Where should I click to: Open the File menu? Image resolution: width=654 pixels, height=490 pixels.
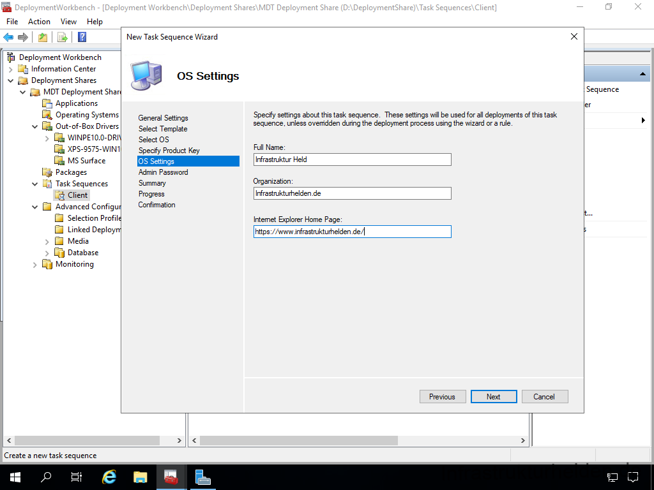click(12, 22)
